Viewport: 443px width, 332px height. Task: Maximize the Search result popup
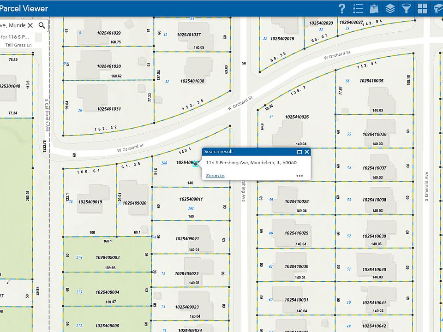pos(299,152)
